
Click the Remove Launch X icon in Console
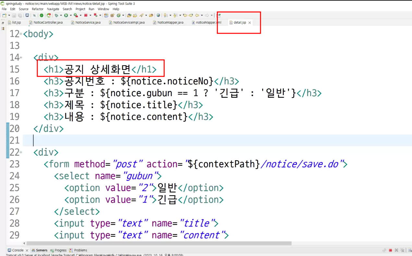point(397,250)
